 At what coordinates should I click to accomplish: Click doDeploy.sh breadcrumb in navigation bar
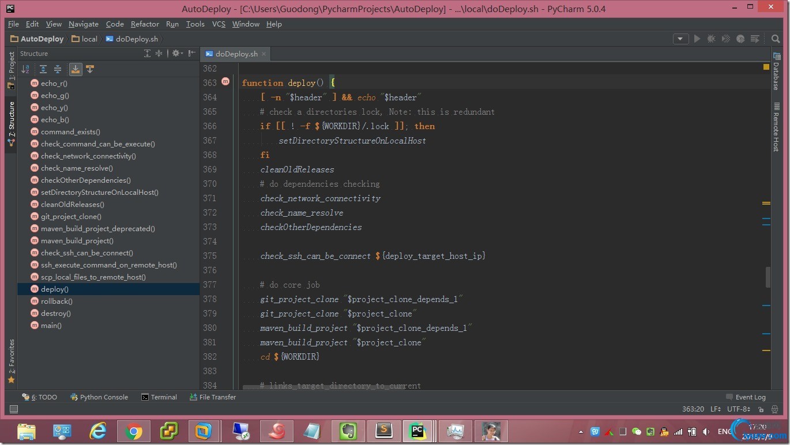click(132, 39)
